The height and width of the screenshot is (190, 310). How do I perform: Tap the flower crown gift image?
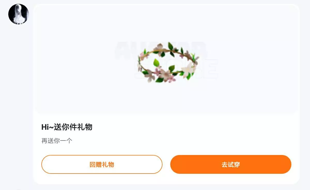pos(168,63)
